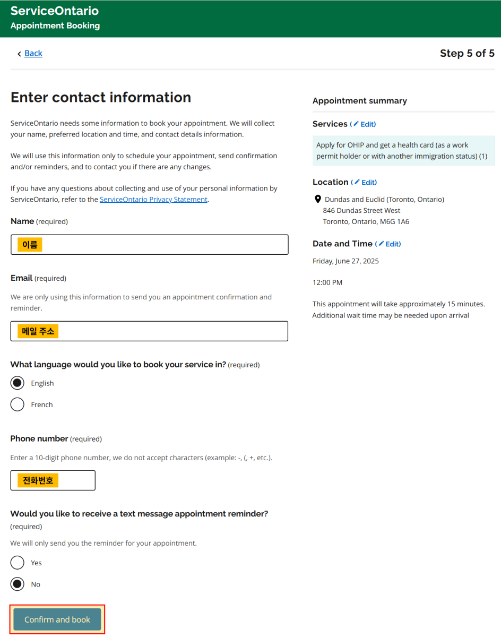This screenshot has width=501, height=637.
Task: Select Yes for text message reminder
Action: tap(18, 563)
